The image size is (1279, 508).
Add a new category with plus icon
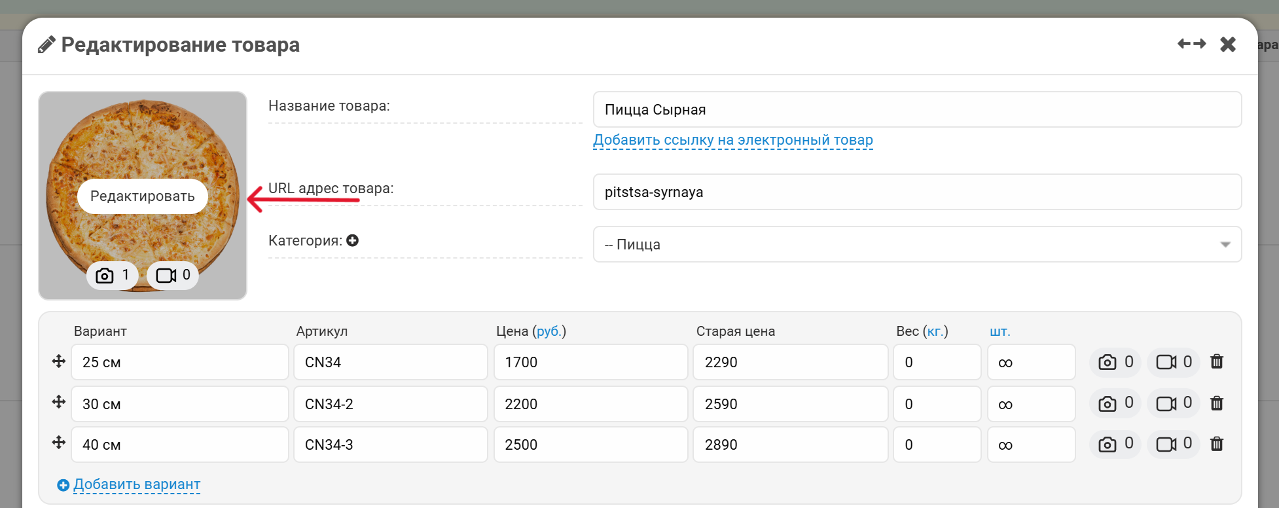(x=352, y=240)
